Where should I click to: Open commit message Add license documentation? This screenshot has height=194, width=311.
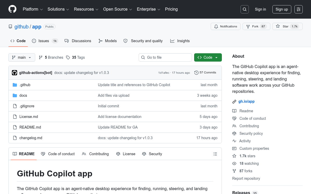[x=120, y=117]
